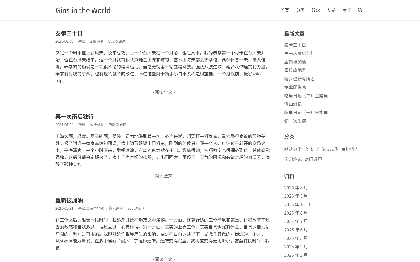The width and height of the screenshot is (420, 262).
Task: Open the 2026 年 5 月 archive
Action: point(296,196)
